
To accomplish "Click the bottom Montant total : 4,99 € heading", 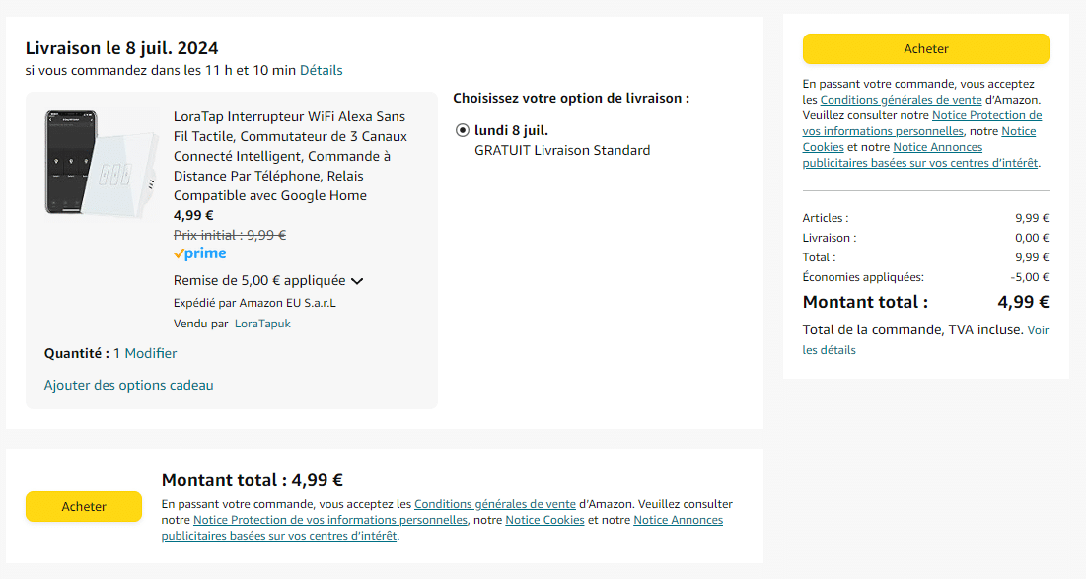I will coord(253,480).
